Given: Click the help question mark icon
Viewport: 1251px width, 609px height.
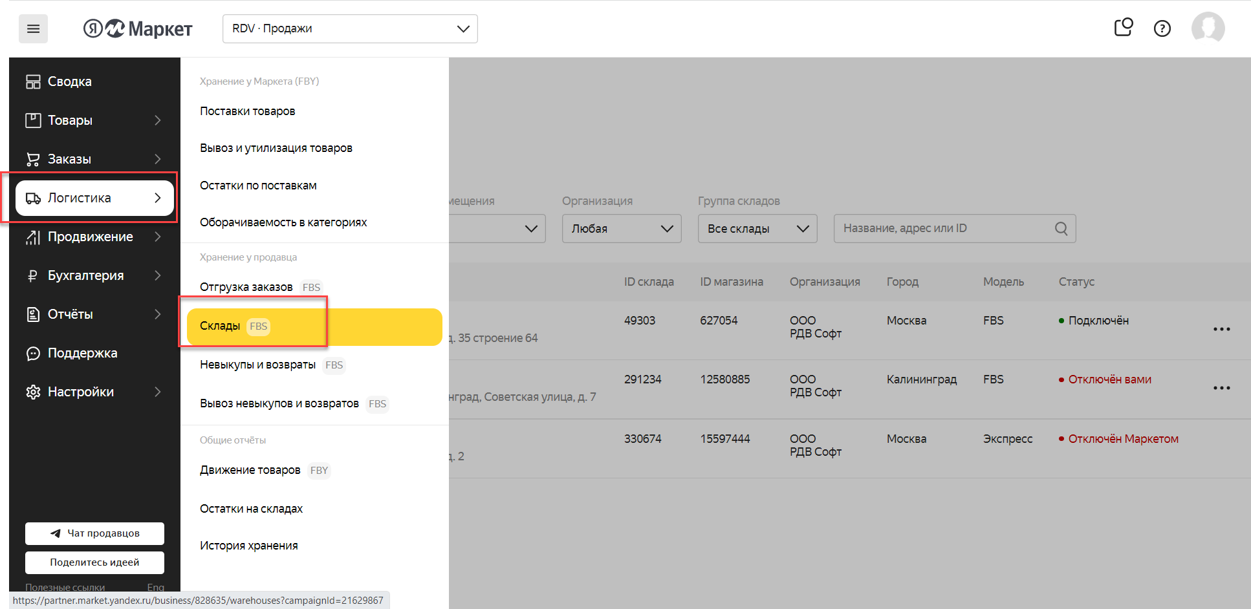Looking at the screenshot, I should pyautogui.click(x=1162, y=28).
